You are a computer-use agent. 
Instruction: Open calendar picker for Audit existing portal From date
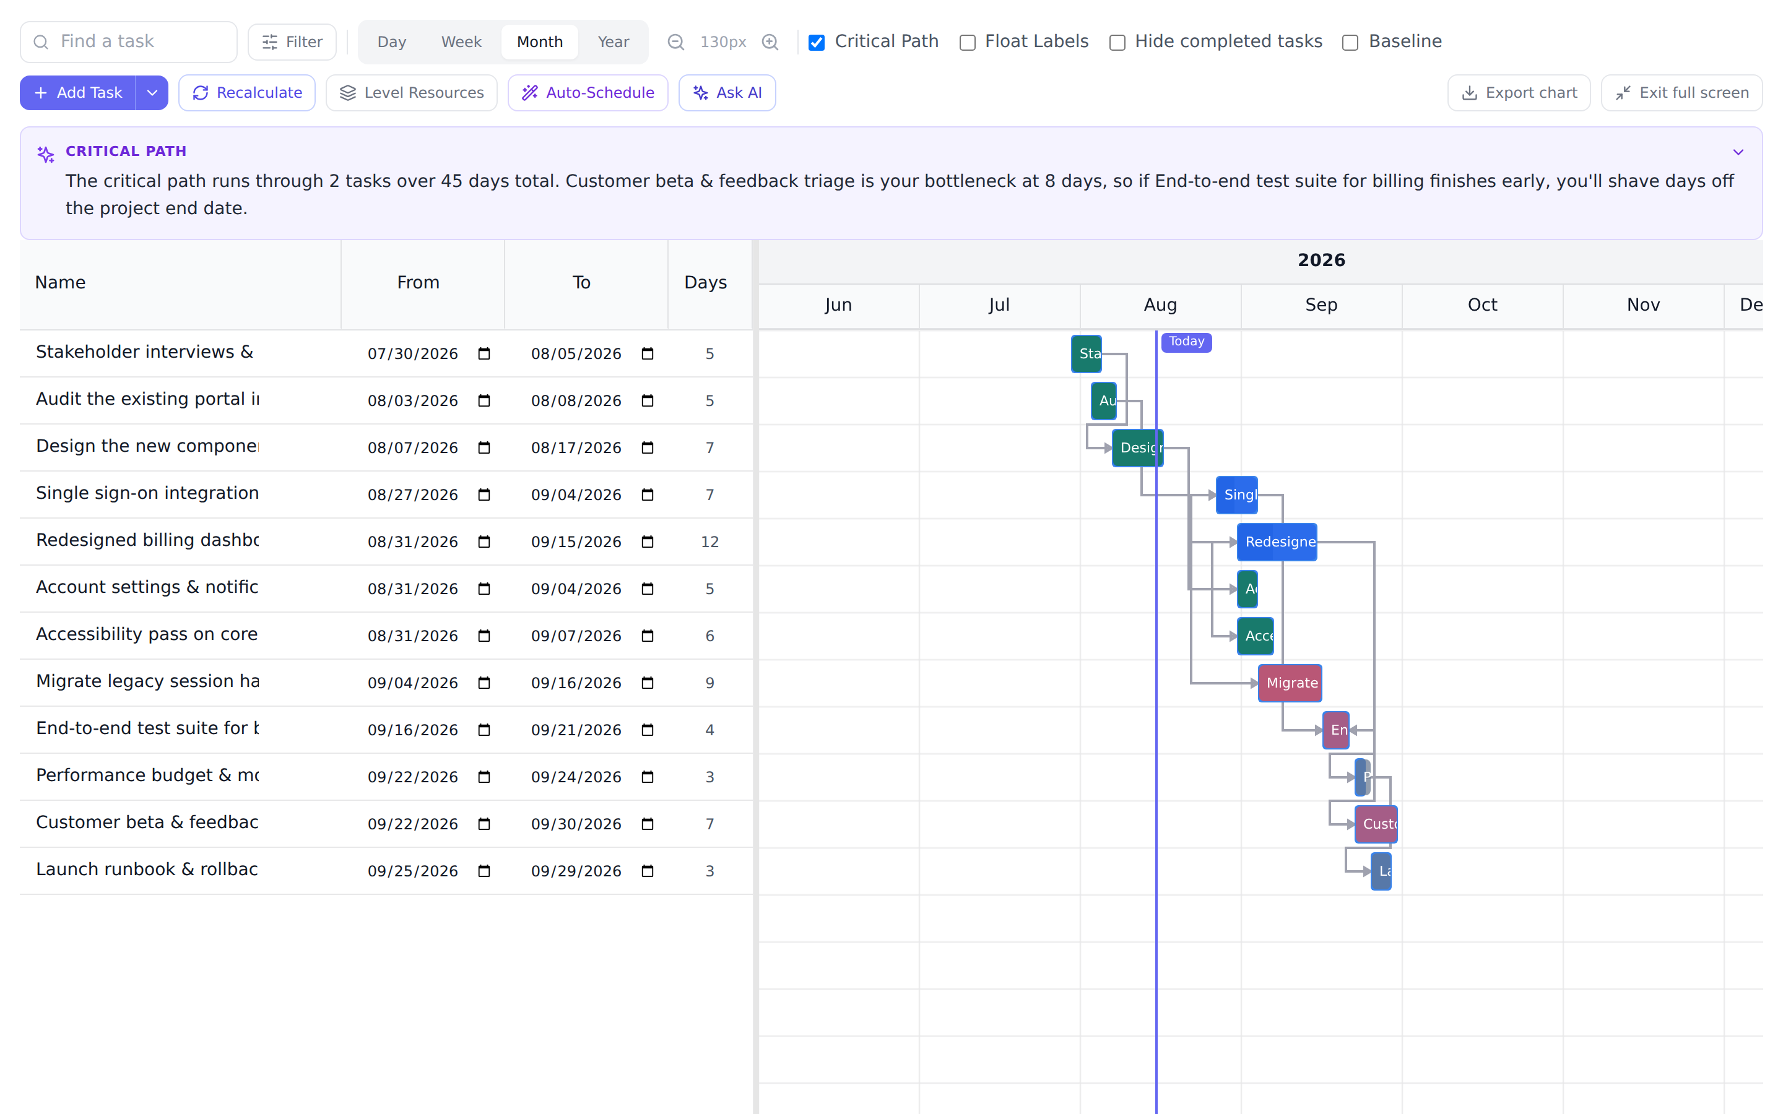coord(484,401)
